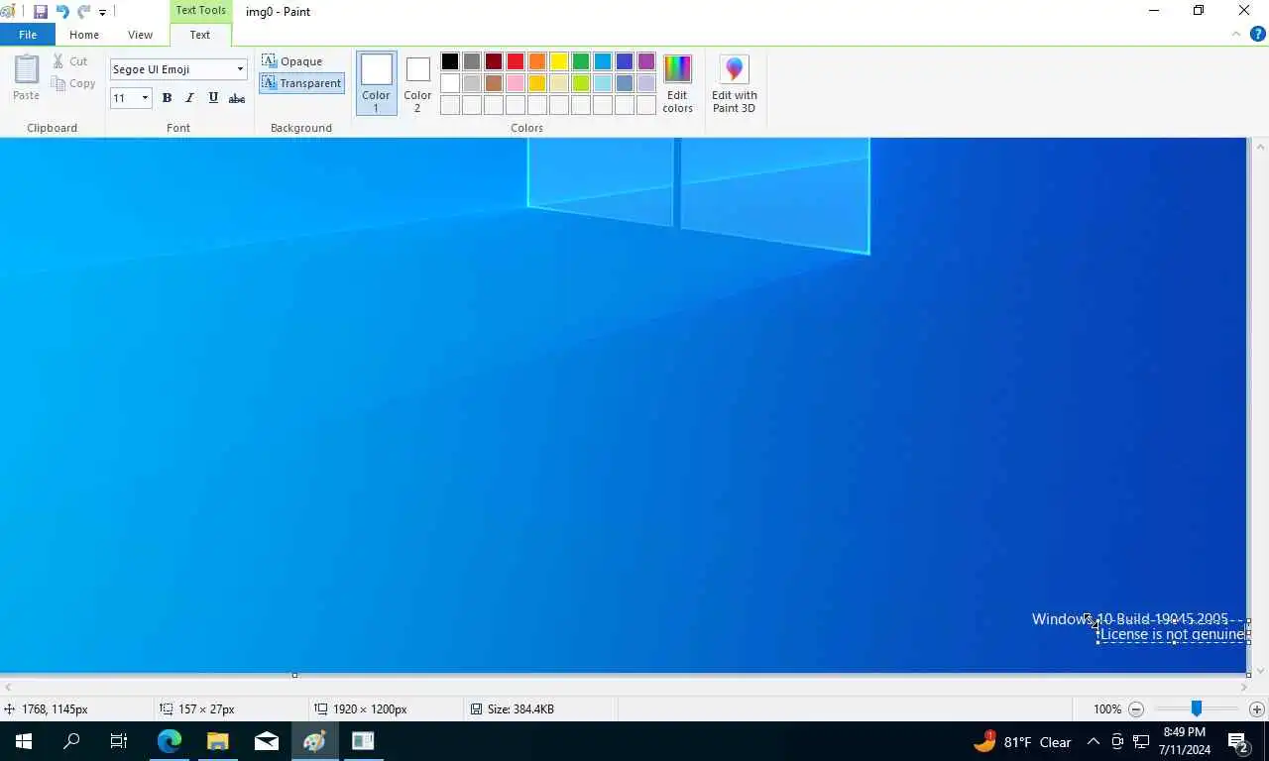Pick the green color swatch
This screenshot has width=1269, height=761.
pyautogui.click(x=581, y=61)
